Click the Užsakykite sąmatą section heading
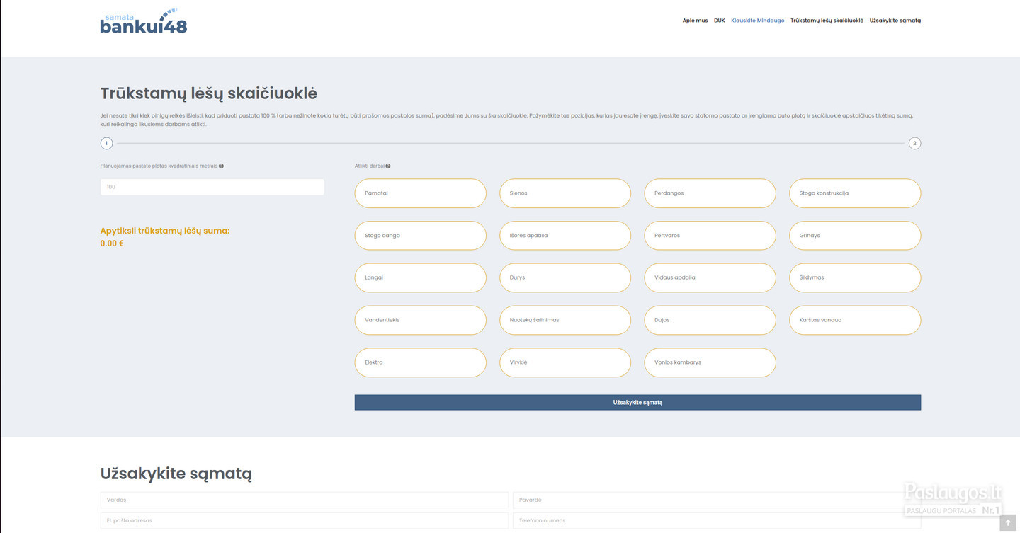 (x=176, y=474)
